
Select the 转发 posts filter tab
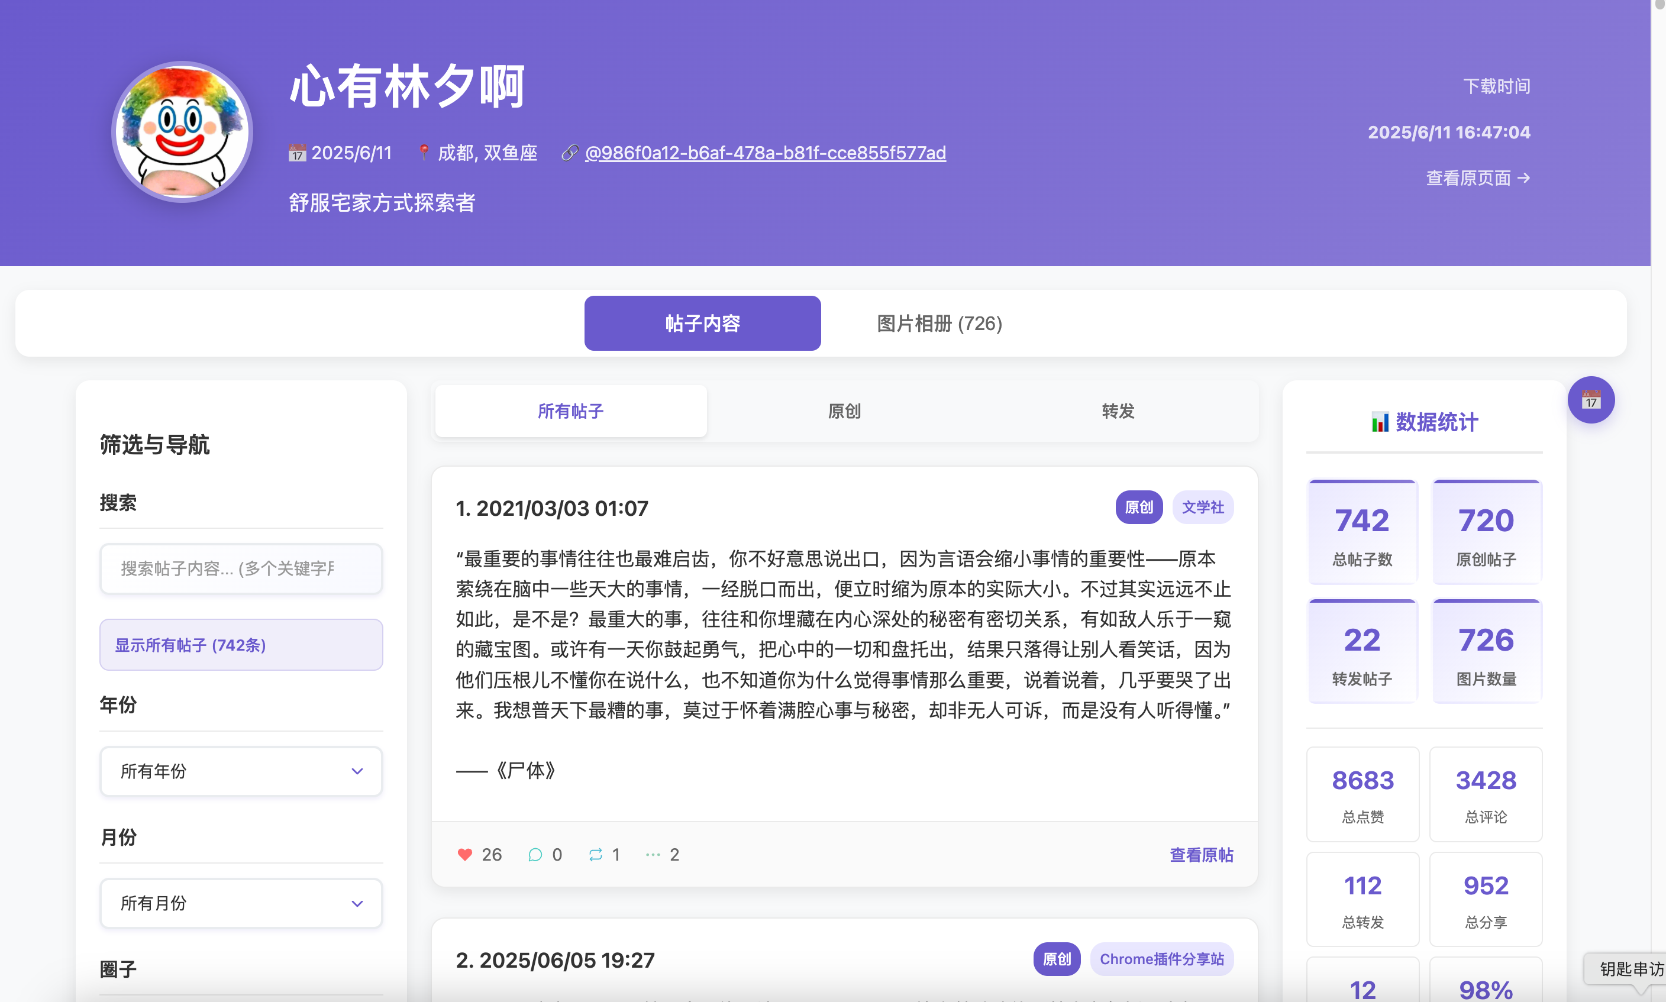[1118, 411]
